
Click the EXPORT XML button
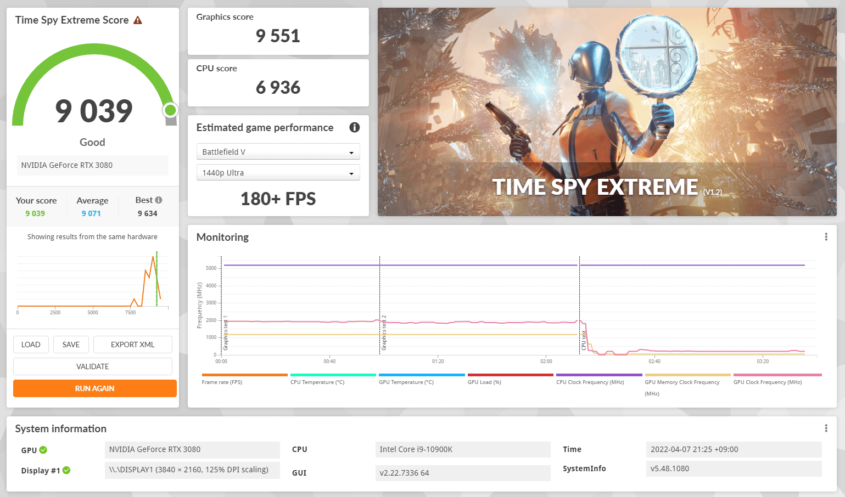[133, 344]
